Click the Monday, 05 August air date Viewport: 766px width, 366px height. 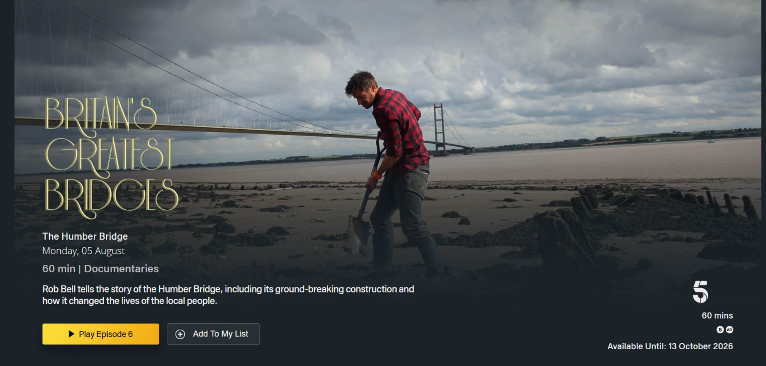pos(83,251)
